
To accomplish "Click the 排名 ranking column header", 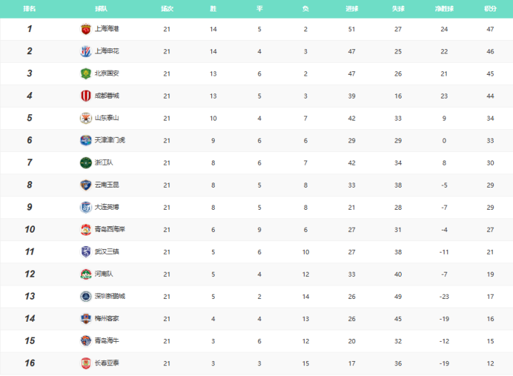I will pyautogui.click(x=29, y=9).
